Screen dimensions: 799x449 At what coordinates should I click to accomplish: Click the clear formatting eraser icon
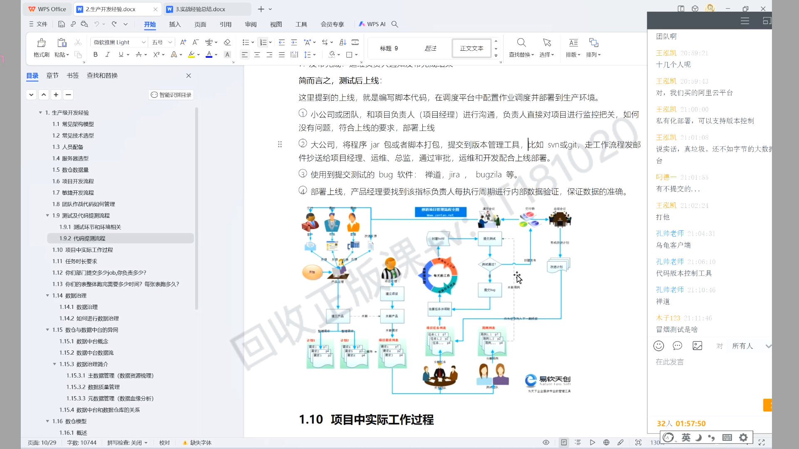(x=227, y=42)
